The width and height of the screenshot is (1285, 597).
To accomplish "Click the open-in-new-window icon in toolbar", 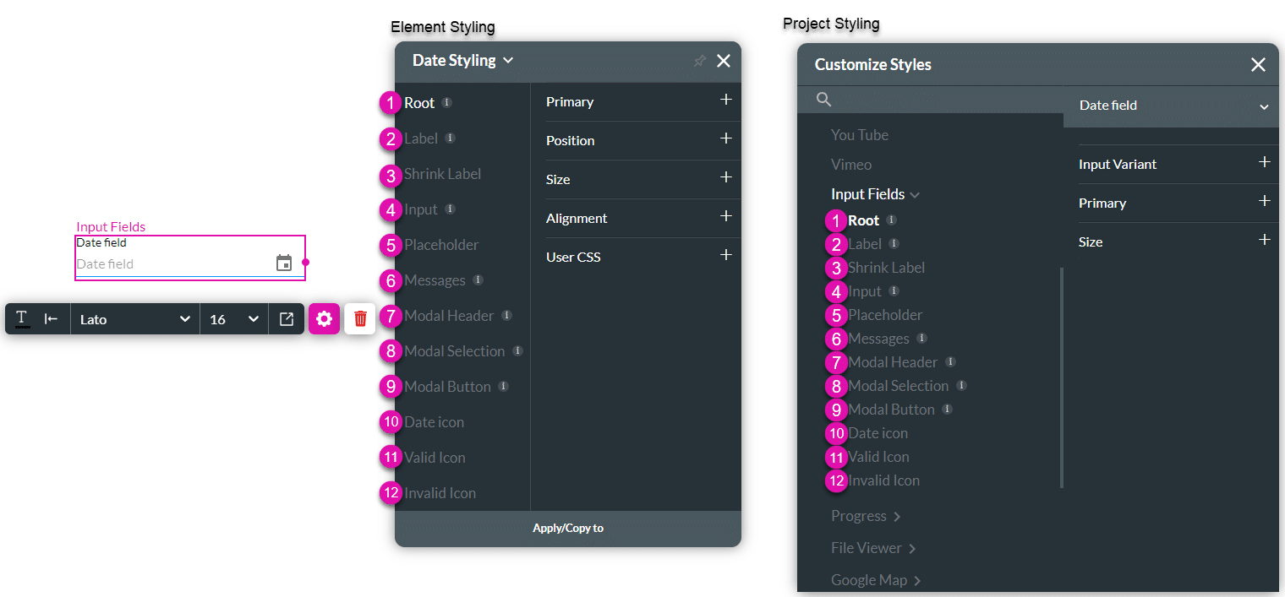I will [287, 319].
